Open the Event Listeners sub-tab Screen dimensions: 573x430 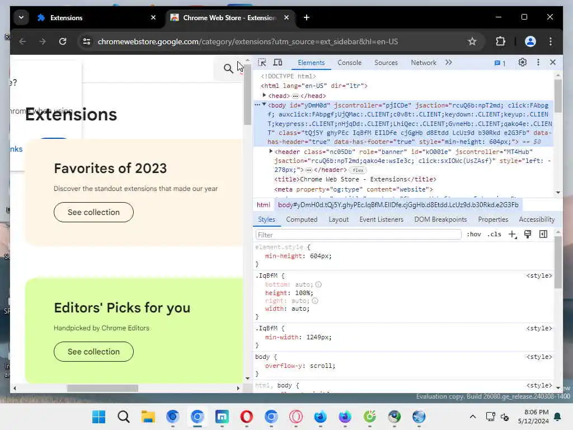click(381, 219)
